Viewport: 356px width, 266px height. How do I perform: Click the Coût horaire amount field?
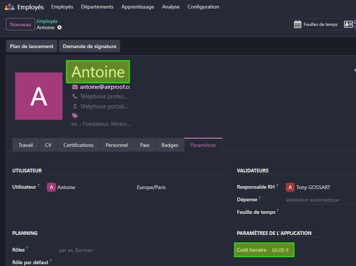point(281,250)
